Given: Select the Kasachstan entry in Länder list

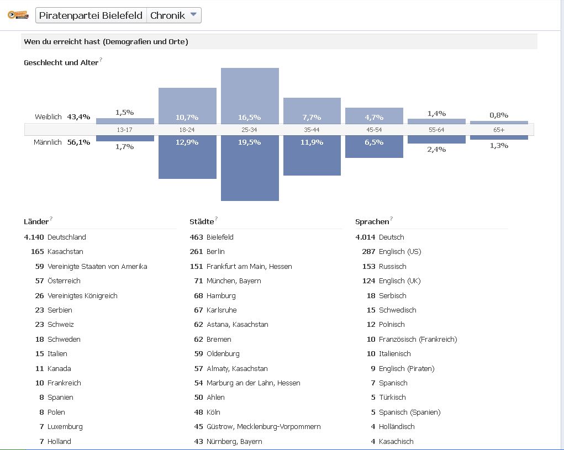Looking at the screenshot, I should 65,252.
